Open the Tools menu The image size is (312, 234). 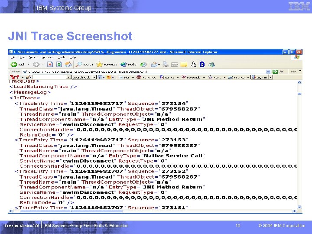61,57
